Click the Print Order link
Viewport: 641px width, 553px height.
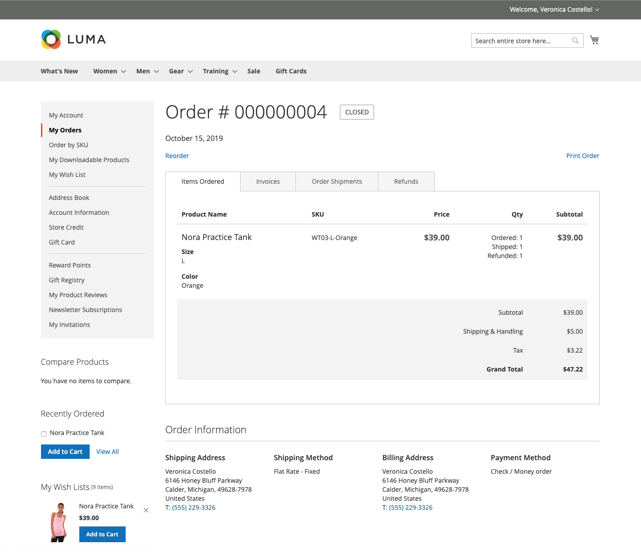pos(582,156)
